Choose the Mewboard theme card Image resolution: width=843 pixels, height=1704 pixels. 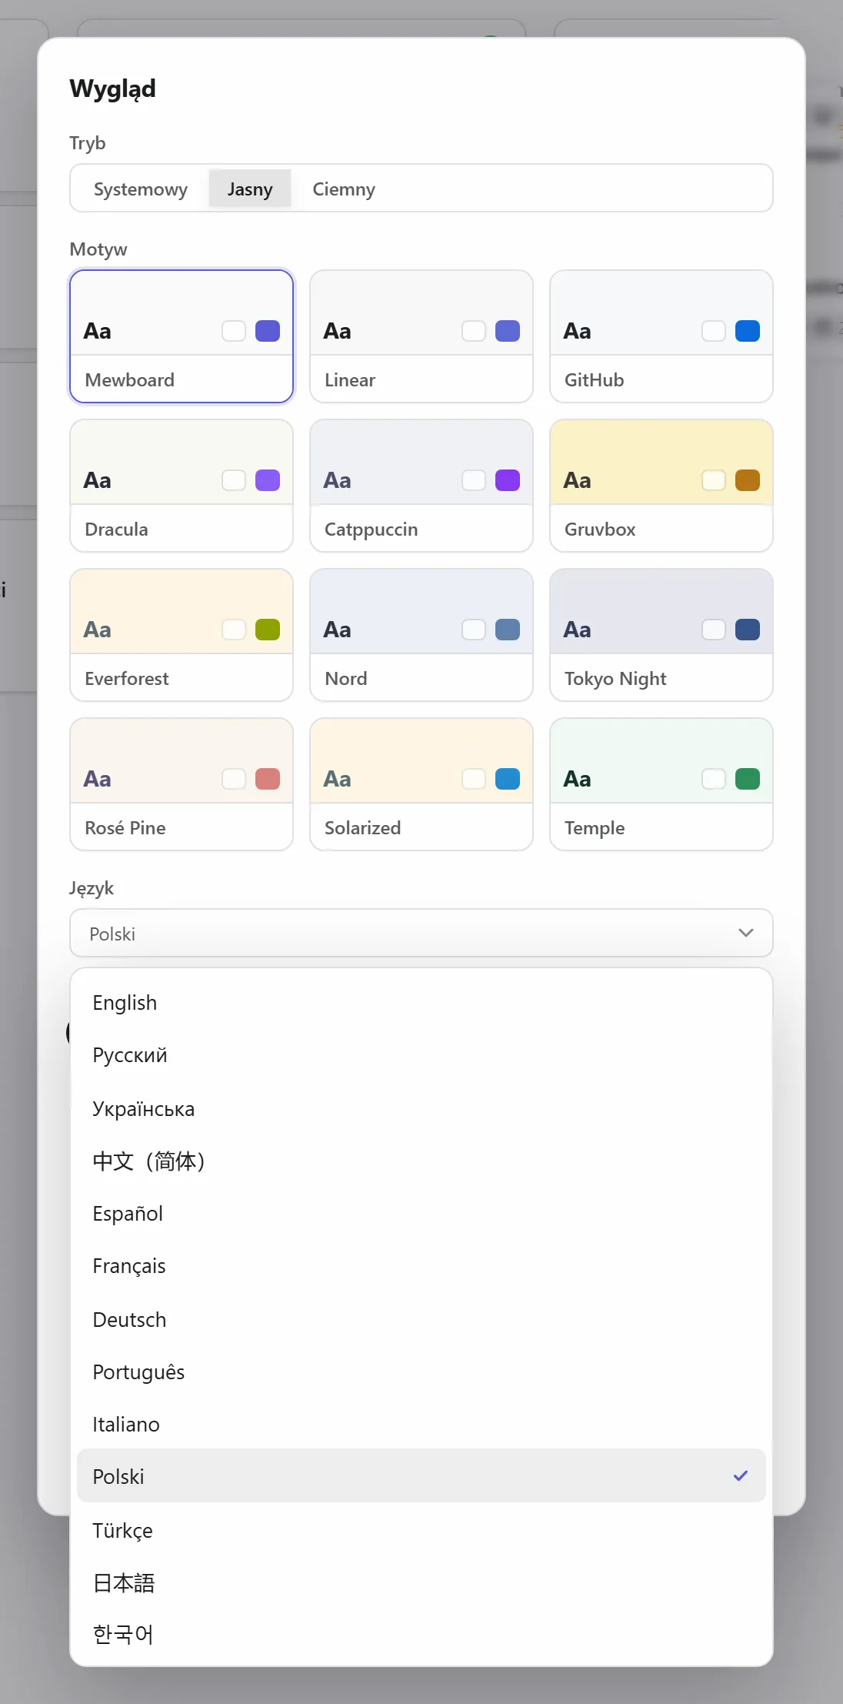coord(182,336)
